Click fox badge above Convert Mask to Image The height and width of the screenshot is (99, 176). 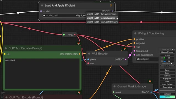pyautogui.click(x=150, y=81)
